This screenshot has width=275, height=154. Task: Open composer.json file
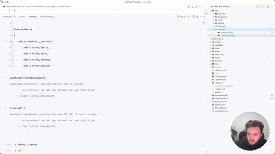[221, 95]
